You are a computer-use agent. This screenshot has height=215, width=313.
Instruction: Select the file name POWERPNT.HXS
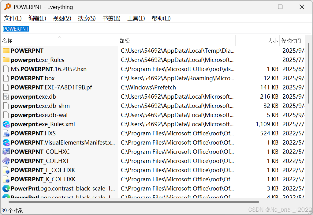coord(33,133)
